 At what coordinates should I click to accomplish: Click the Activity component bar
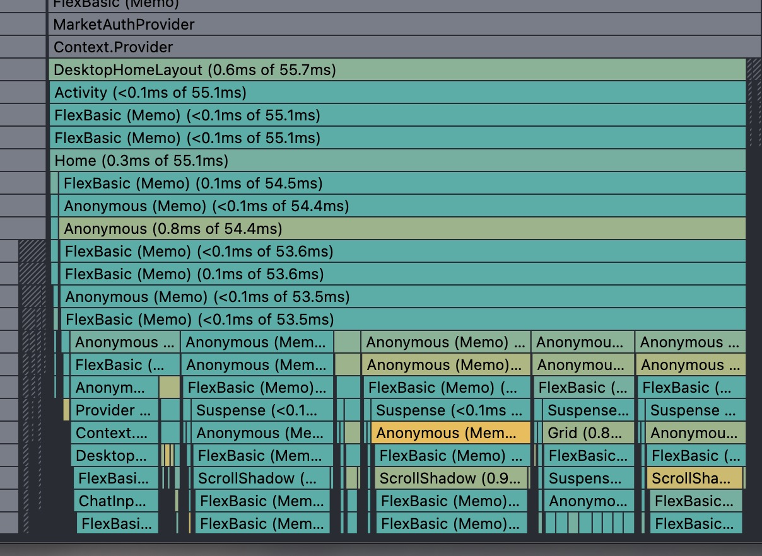[x=397, y=93]
